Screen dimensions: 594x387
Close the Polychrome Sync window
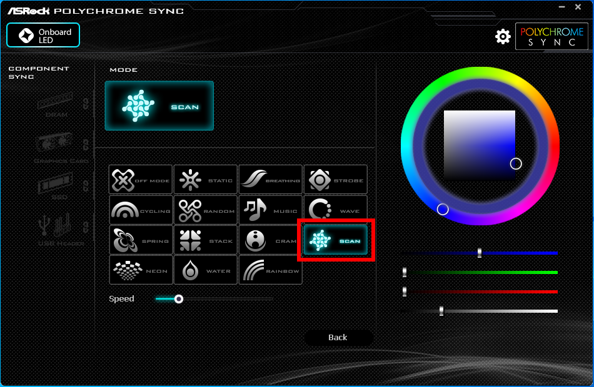[x=578, y=7]
